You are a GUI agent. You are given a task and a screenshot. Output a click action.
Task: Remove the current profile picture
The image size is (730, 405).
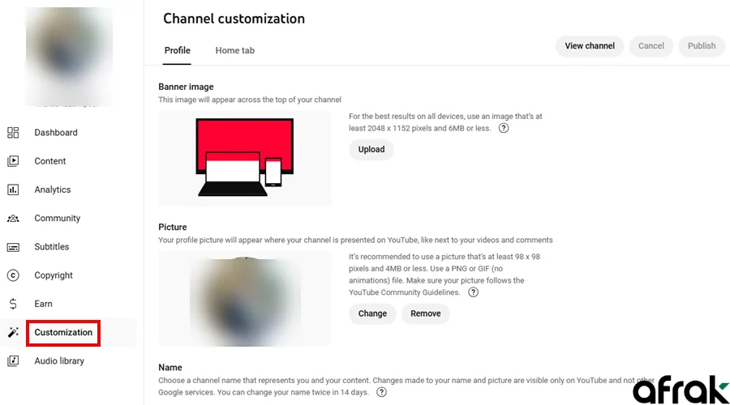(426, 313)
